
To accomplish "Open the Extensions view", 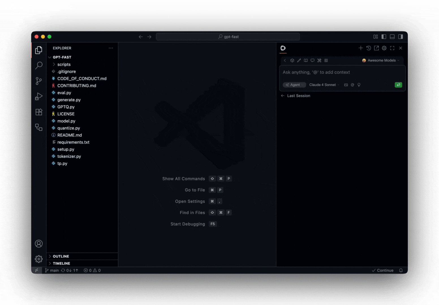I will click(38, 112).
